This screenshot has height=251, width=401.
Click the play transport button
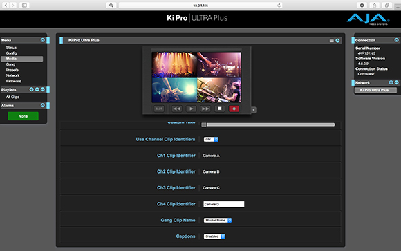click(x=191, y=109)
